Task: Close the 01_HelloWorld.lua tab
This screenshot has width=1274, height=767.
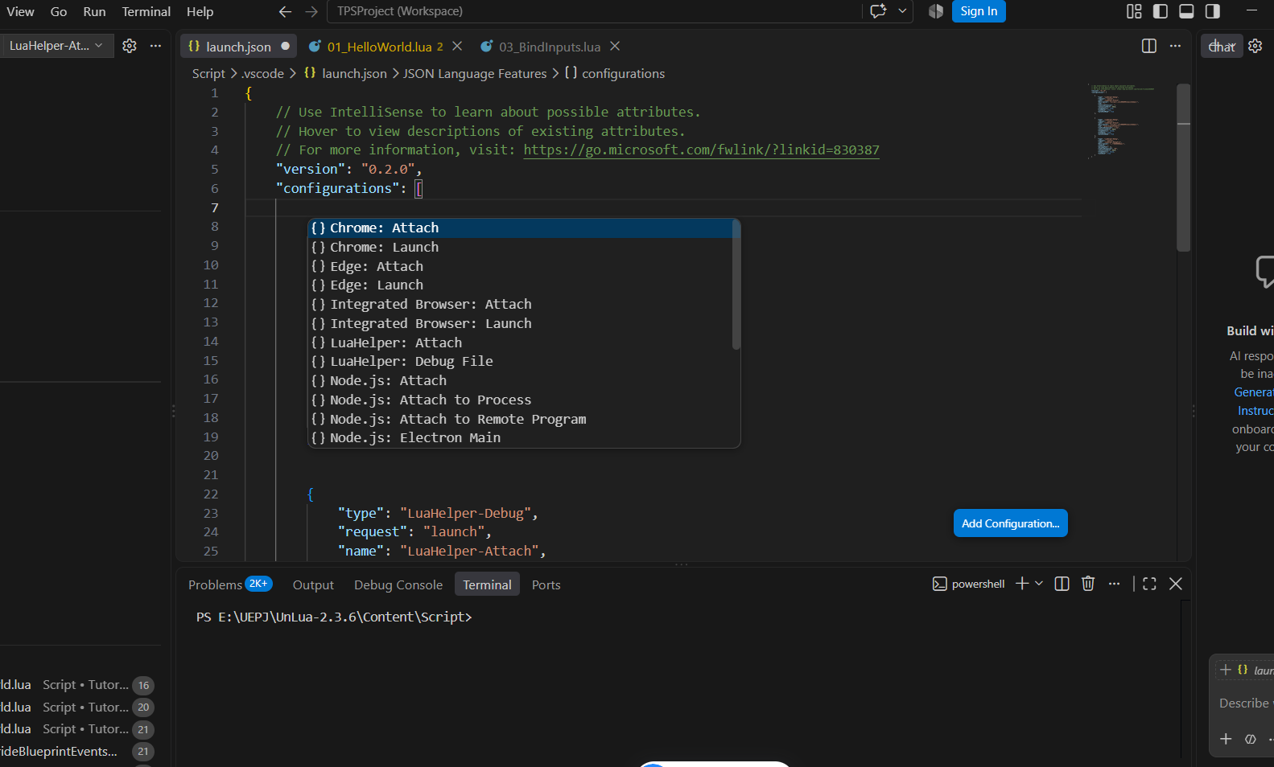Action: tap(457, 46)
